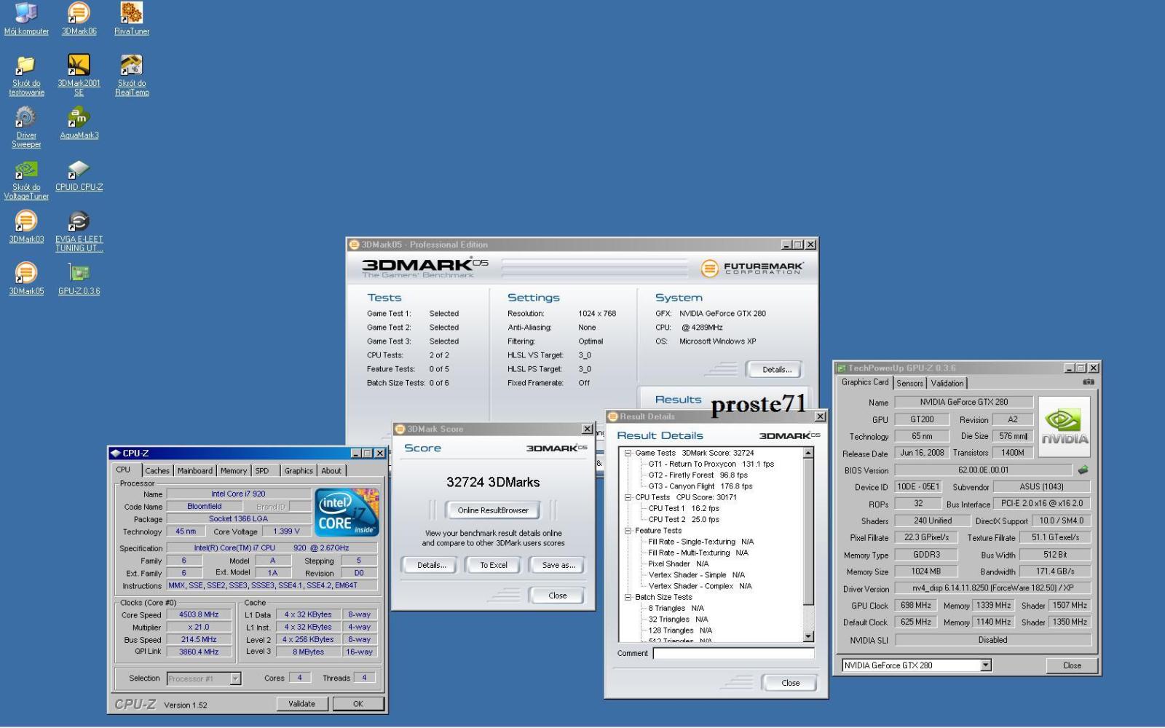Open the AquaMark3 desktop shortcut
This screenshot has width=1165, height=728.
point(79,123)
